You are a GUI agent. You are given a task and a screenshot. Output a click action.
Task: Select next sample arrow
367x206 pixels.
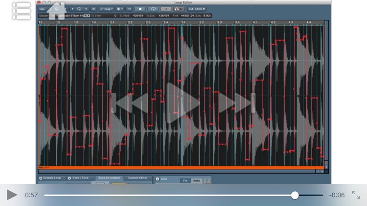pos(88,16)
